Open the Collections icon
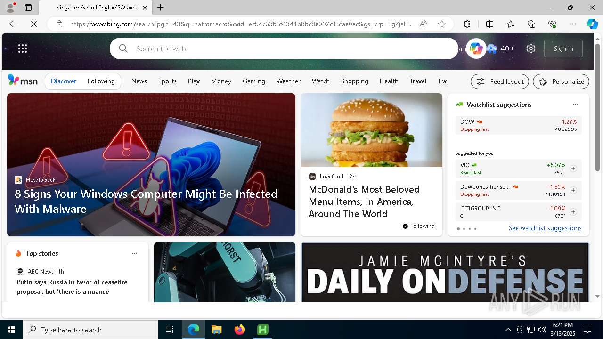603x339 pixels. coord(531,24)
